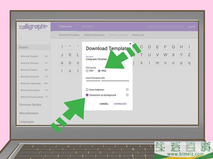Click the uppercase L character cell
This screenshot has width=213, height=159.
(x=78, y=55)
